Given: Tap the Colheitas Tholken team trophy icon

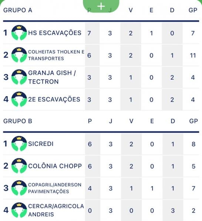Looking at the screenshot, I should [19, 55].
